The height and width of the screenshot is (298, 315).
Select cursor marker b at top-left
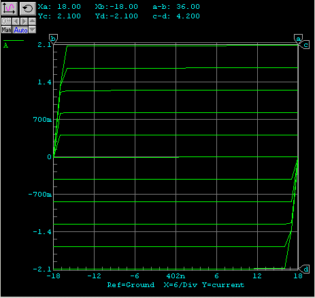(53, 39)
